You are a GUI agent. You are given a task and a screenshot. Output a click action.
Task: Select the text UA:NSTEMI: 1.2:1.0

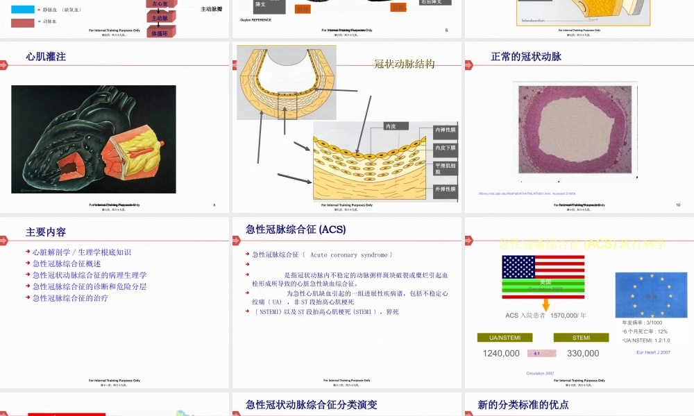(646, 340)
